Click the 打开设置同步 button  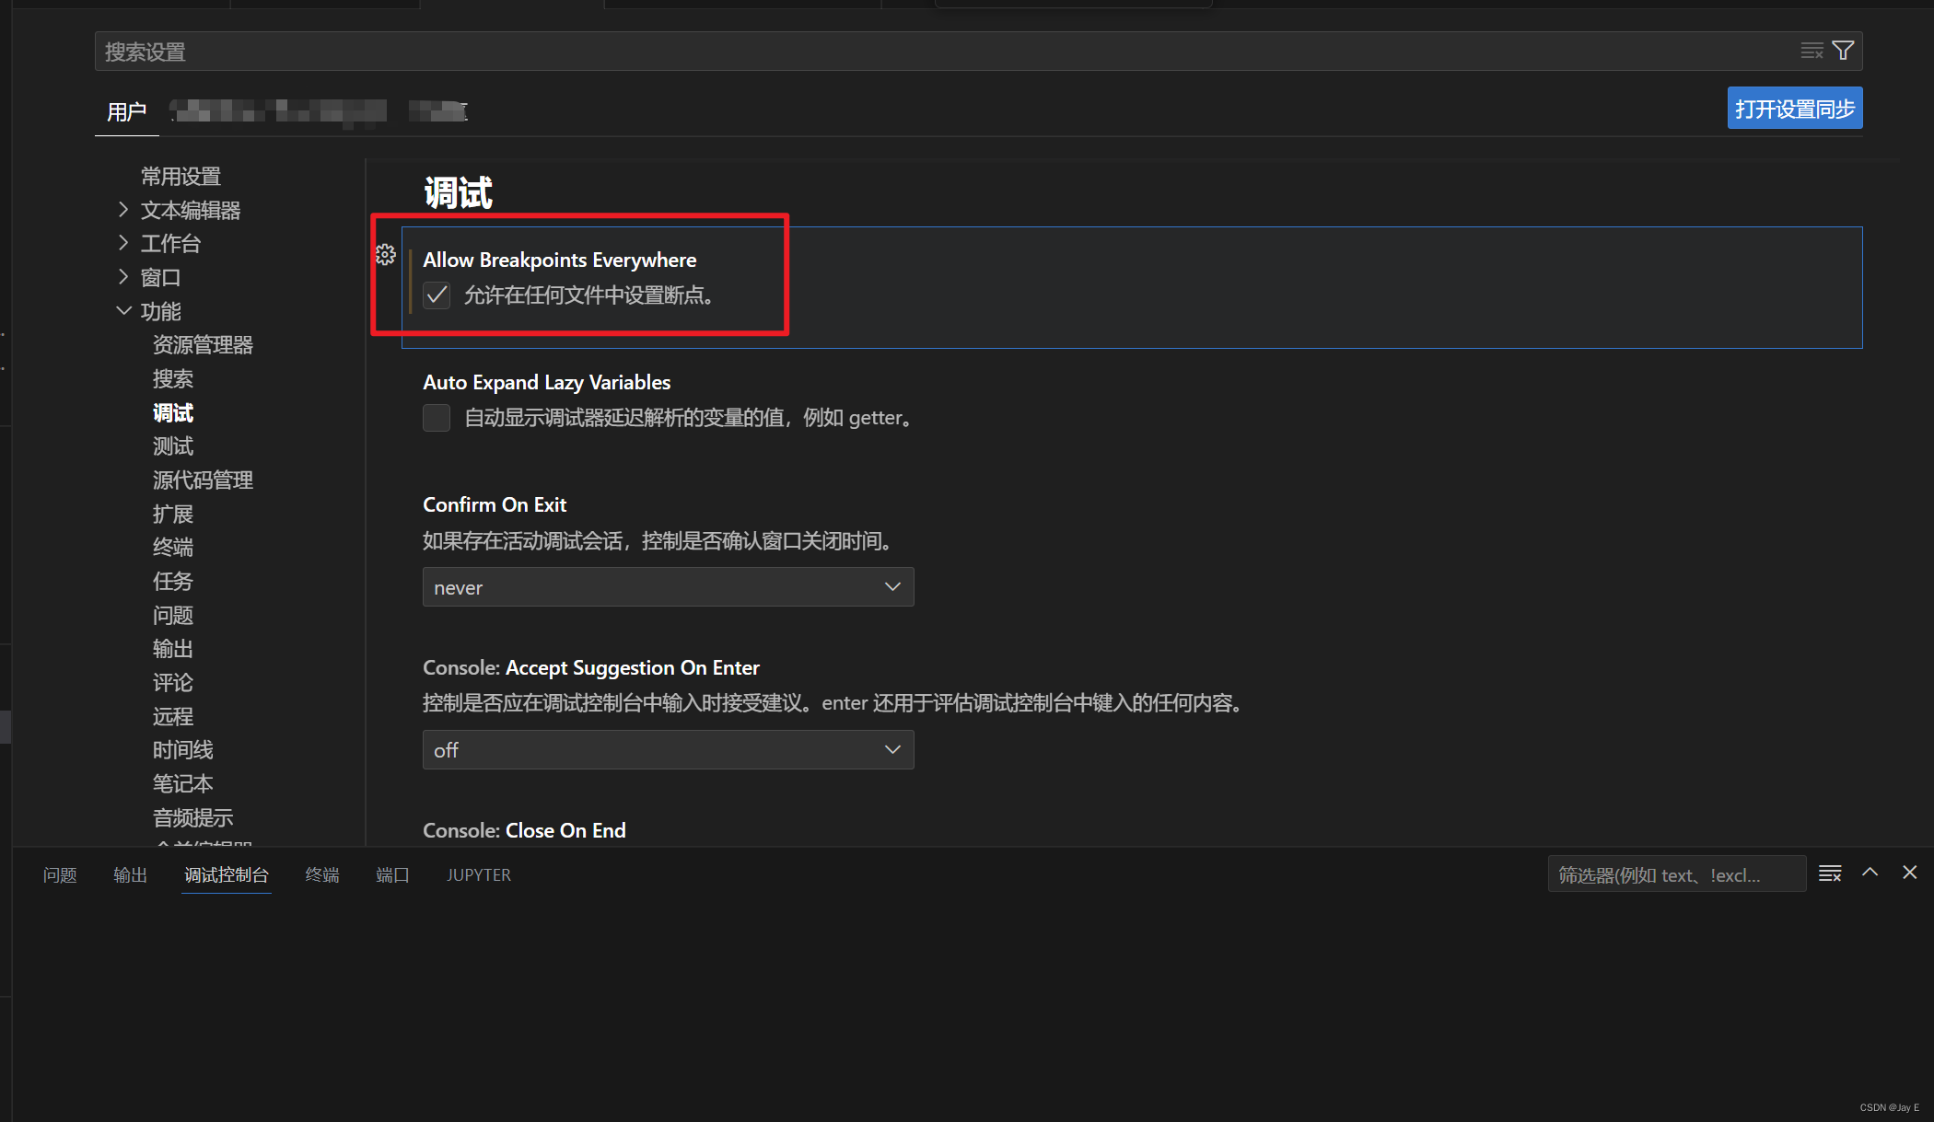point(1794,109)
